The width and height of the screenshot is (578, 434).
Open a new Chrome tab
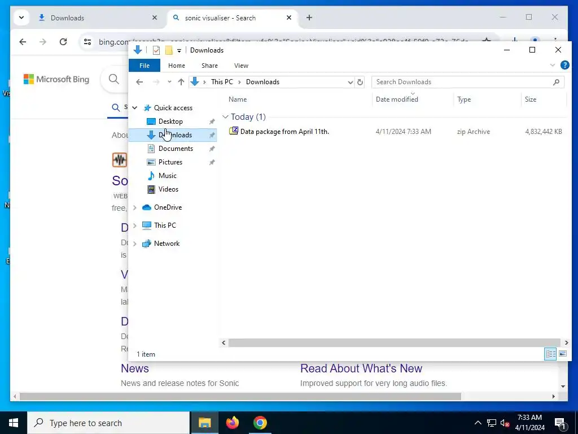click(x=309, y=18)
